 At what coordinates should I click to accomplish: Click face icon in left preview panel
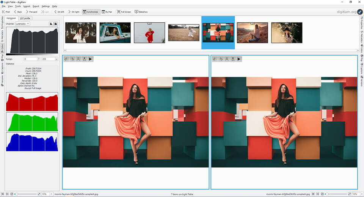point(78,59)
